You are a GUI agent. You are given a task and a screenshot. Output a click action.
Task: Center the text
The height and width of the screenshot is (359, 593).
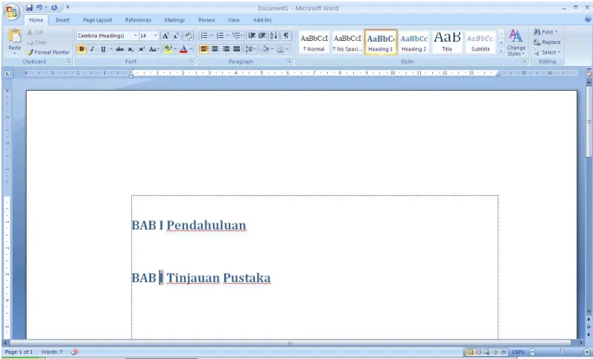pos(215,49)
